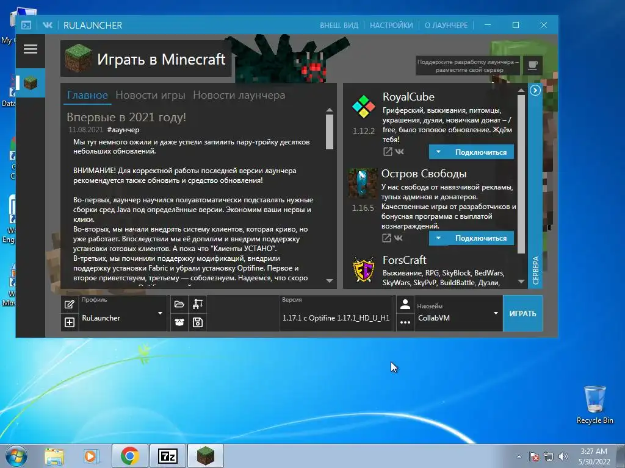The width and height of the screenshot is (625, 468).
Task: Expand RoyalCube Подключиться dropdown arrow
Action: (438, 152)
